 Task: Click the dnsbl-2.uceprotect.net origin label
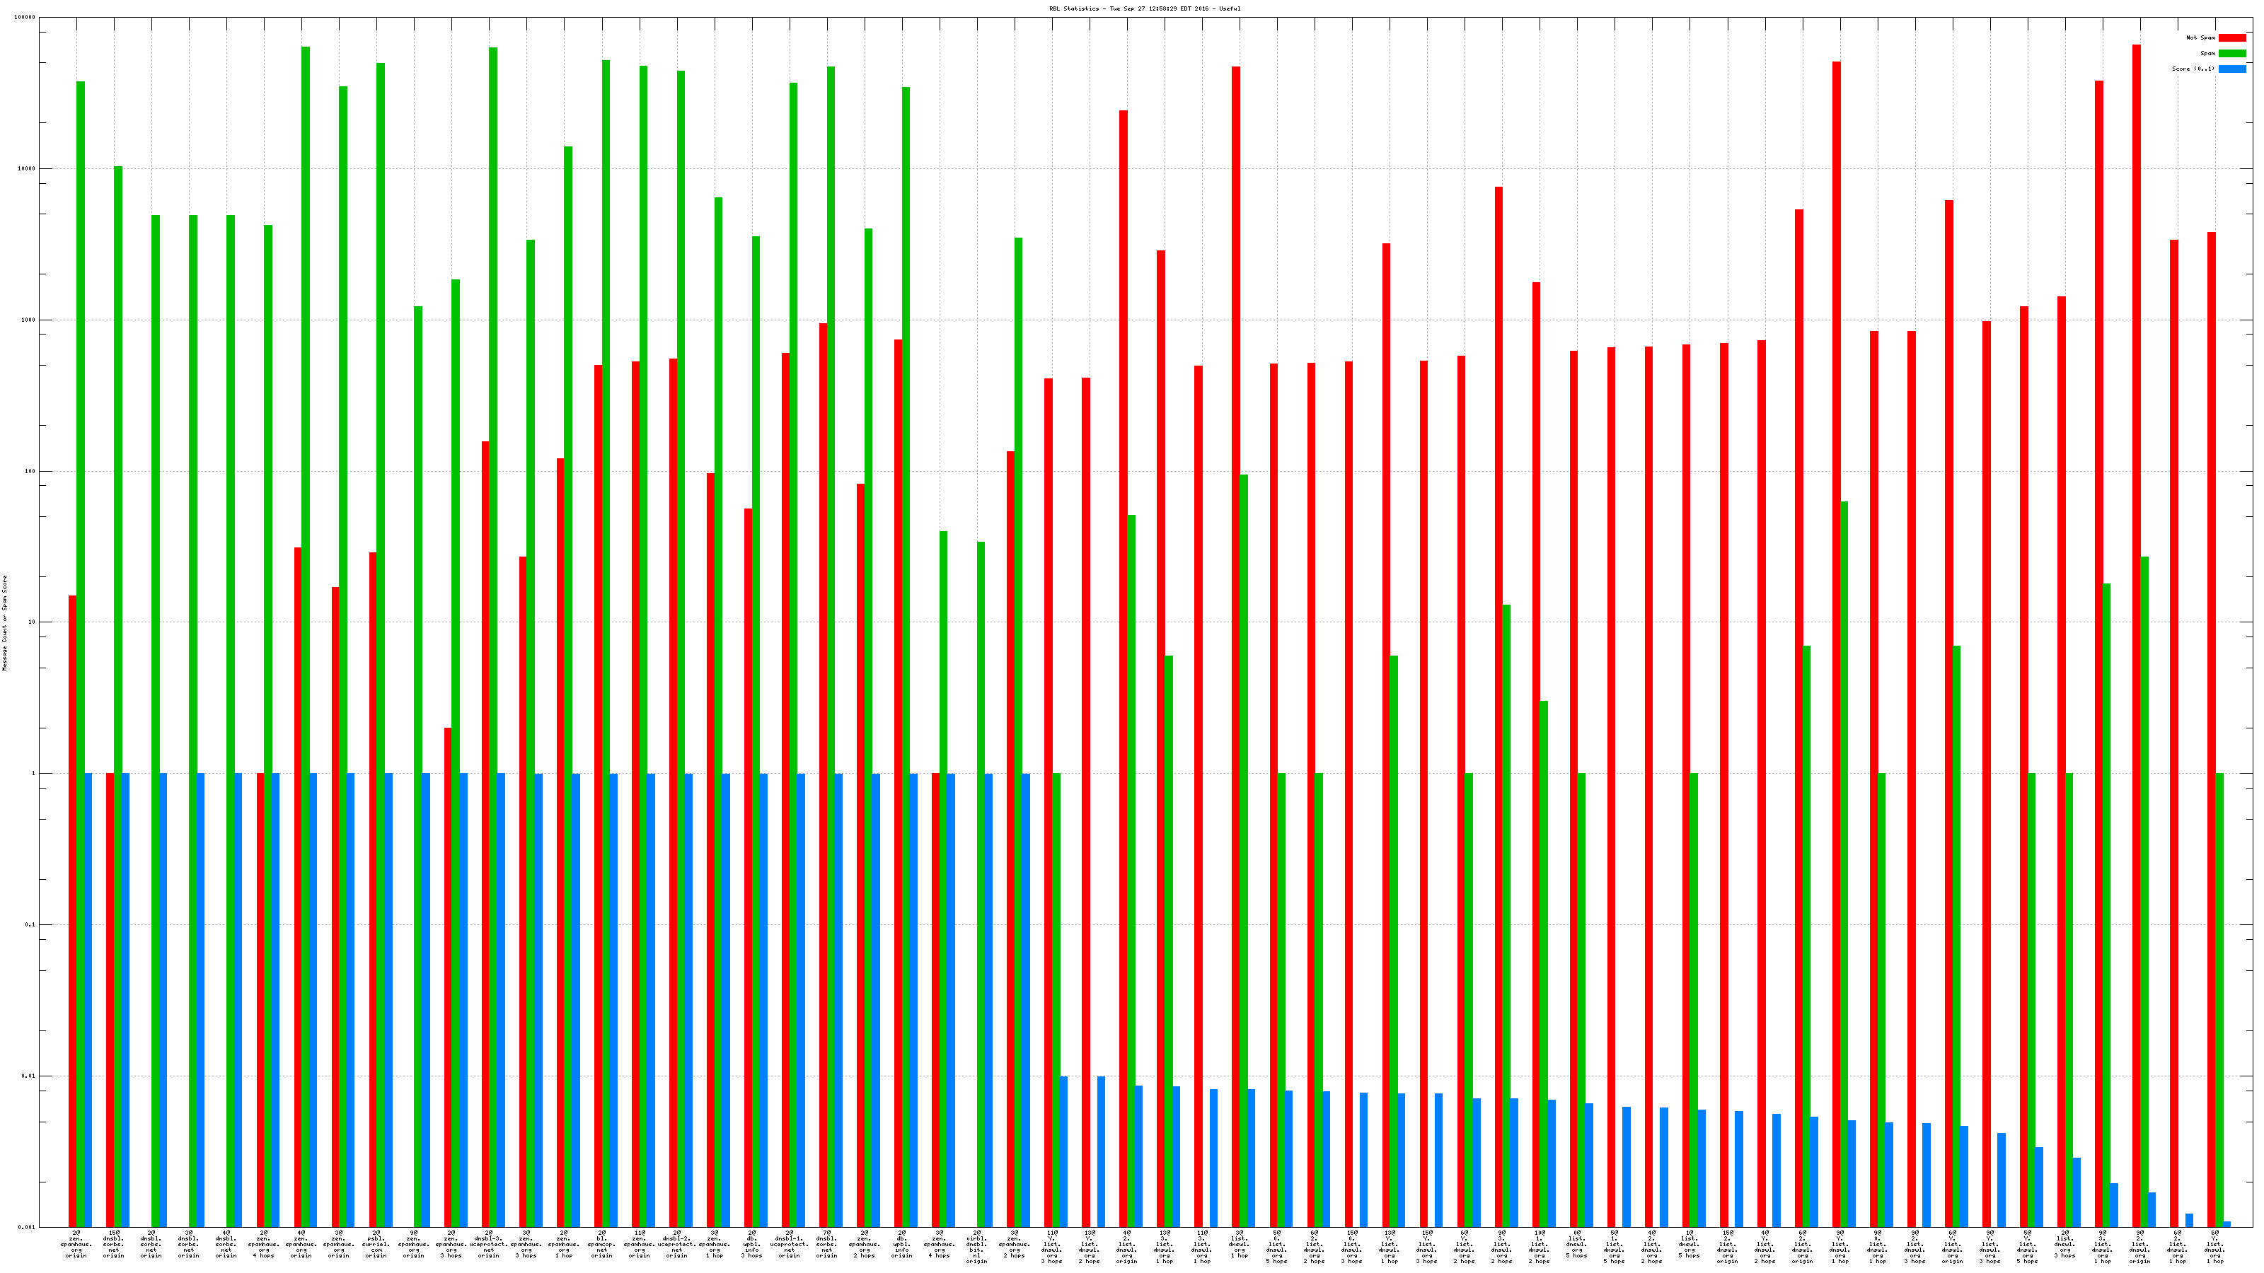click(677, 1244)
